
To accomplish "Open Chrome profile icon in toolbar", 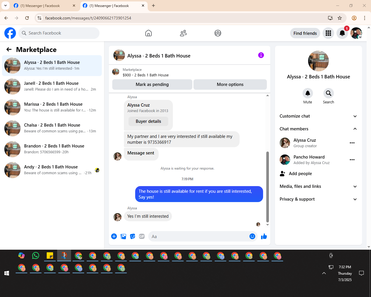I will 354,18.
